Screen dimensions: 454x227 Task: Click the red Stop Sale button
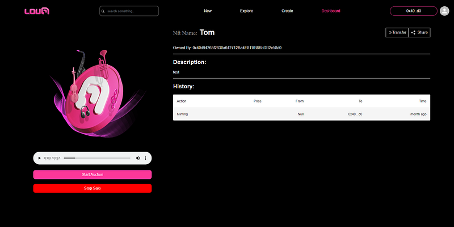93,189
